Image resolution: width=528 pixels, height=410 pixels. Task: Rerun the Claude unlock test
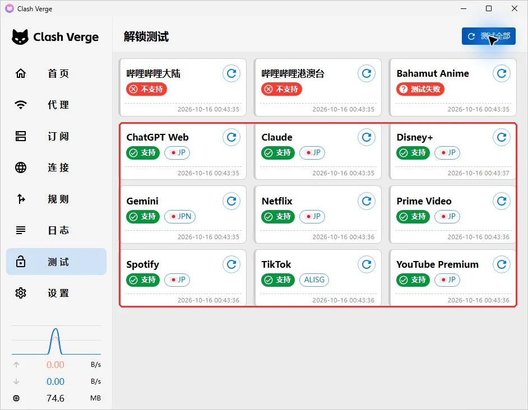click(x=367, y=137)
